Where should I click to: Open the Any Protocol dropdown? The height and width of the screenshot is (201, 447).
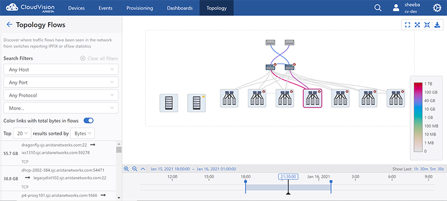[61, 95]
